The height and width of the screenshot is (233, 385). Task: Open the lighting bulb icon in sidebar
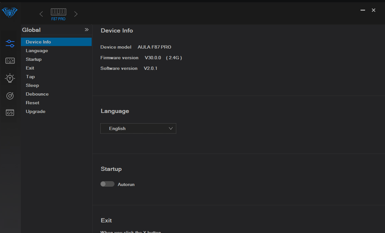(x=10, y=78)
